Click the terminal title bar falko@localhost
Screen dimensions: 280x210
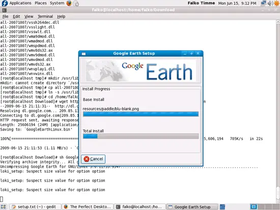click(133, 10)
